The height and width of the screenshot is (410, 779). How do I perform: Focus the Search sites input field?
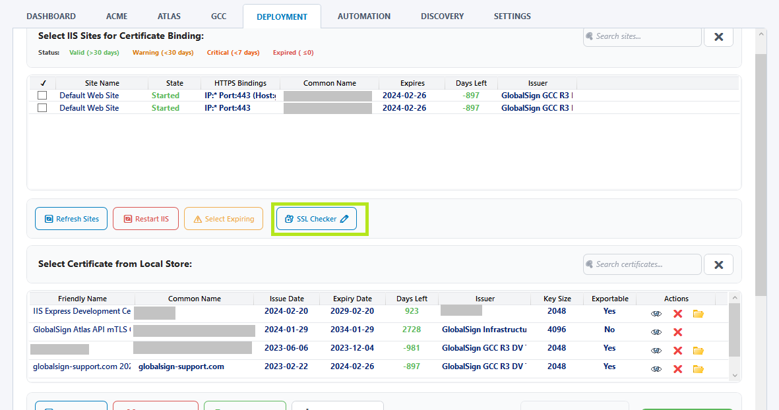(x=642, y=37)
